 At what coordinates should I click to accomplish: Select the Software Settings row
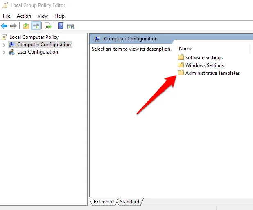click(204, 58)
